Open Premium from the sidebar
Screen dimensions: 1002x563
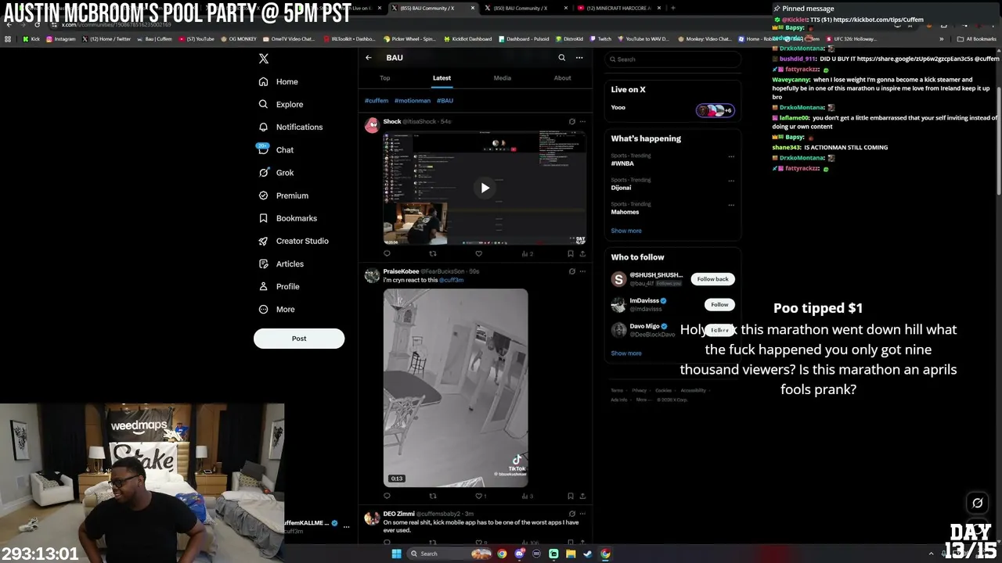(x=283, y=195)
